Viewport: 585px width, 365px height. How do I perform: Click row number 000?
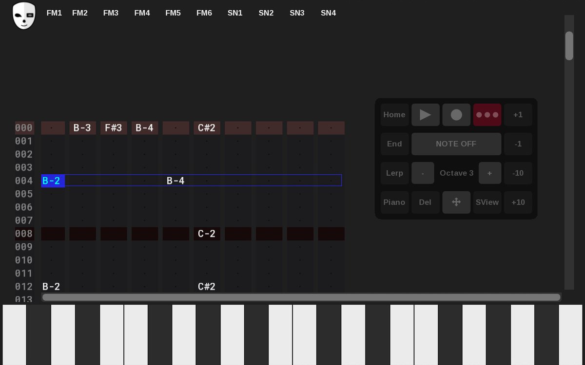click(x=24, y=128)
